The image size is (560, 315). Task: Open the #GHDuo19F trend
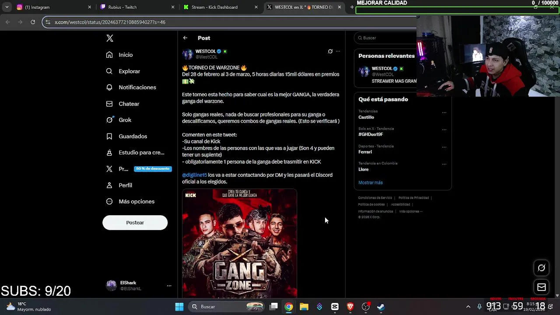(x=371, y=134)
